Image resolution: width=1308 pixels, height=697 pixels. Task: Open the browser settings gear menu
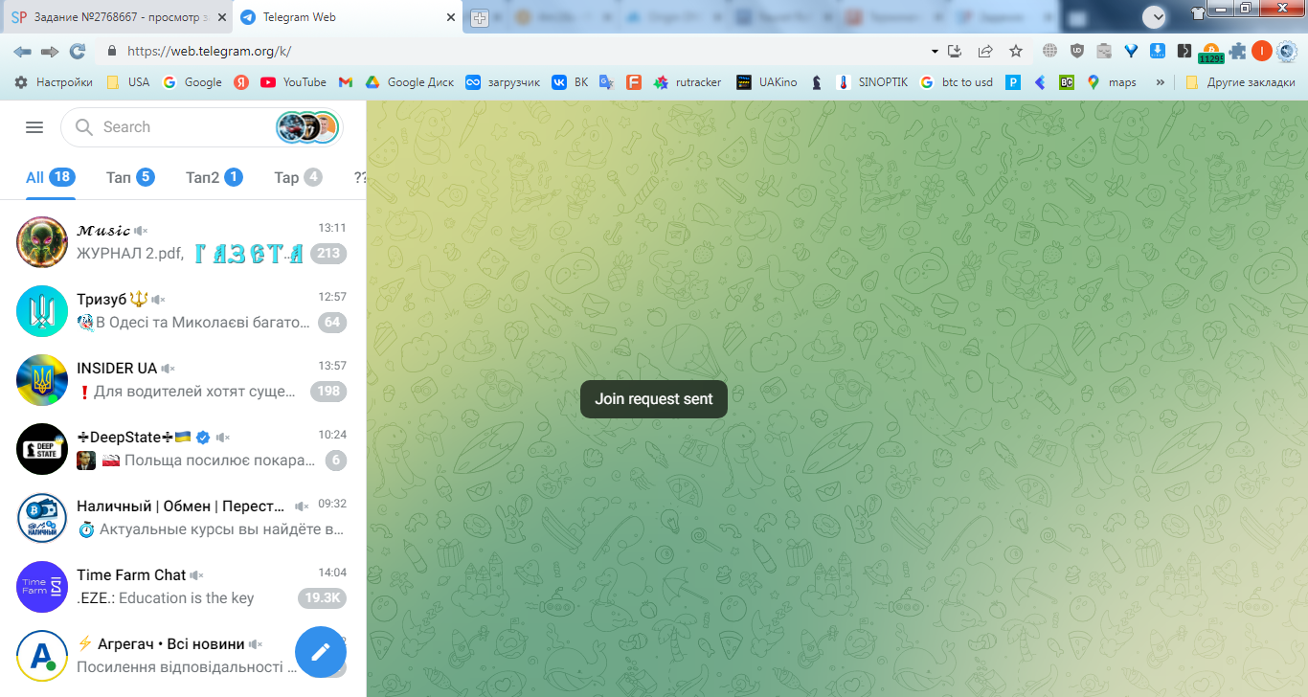tap(1287, 52)
